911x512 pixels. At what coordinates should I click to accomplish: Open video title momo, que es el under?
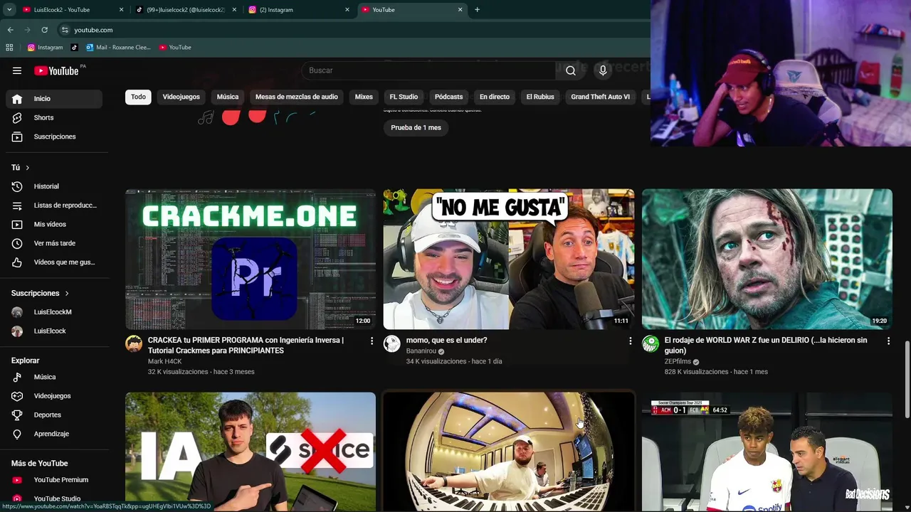coord(446,341)
